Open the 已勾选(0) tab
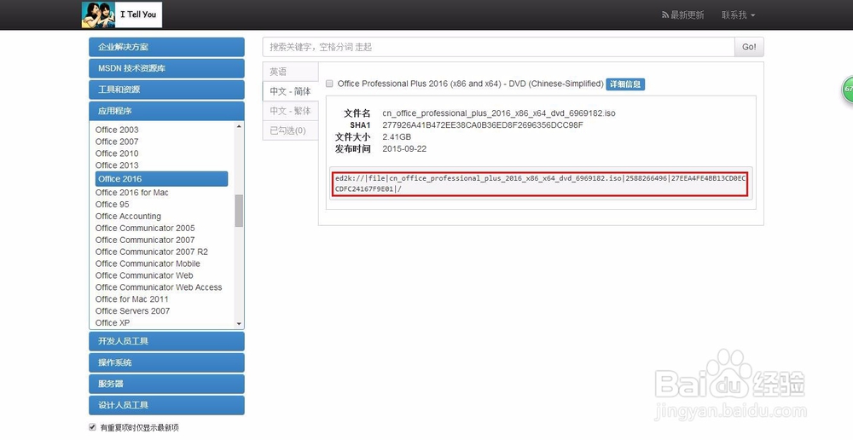Viewport: 853px width, 440px height. (291, 130)
